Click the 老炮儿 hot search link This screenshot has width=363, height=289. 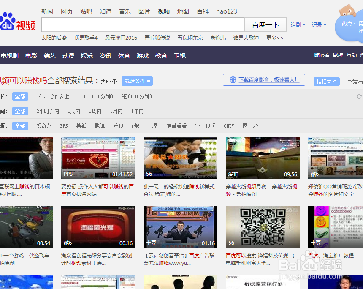(218, 38)
